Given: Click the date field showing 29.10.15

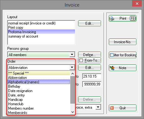Looking at the screenshot, I should coord(92,76).
